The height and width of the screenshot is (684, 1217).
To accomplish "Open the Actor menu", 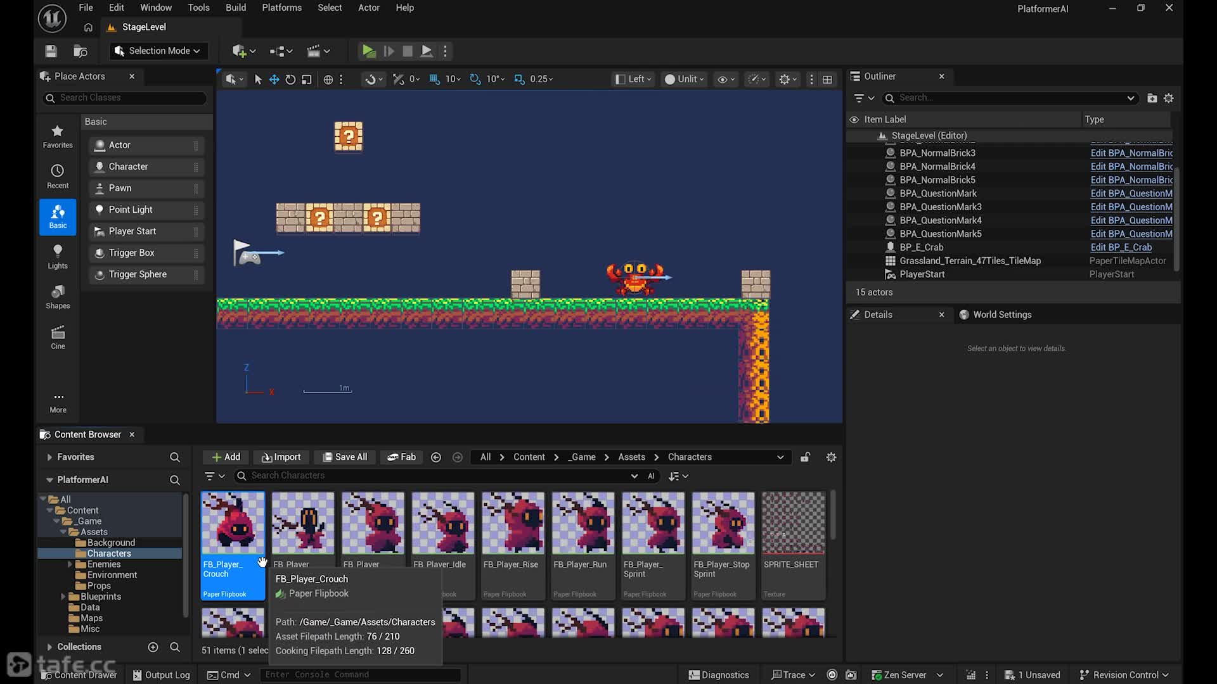I will tap(369, 8).
